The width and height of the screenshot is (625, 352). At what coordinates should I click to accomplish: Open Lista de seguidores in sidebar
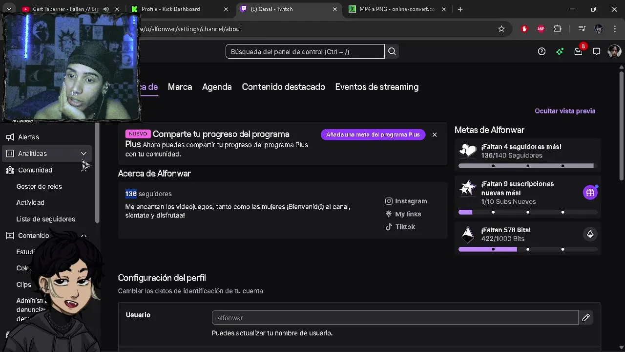[45, 219]
